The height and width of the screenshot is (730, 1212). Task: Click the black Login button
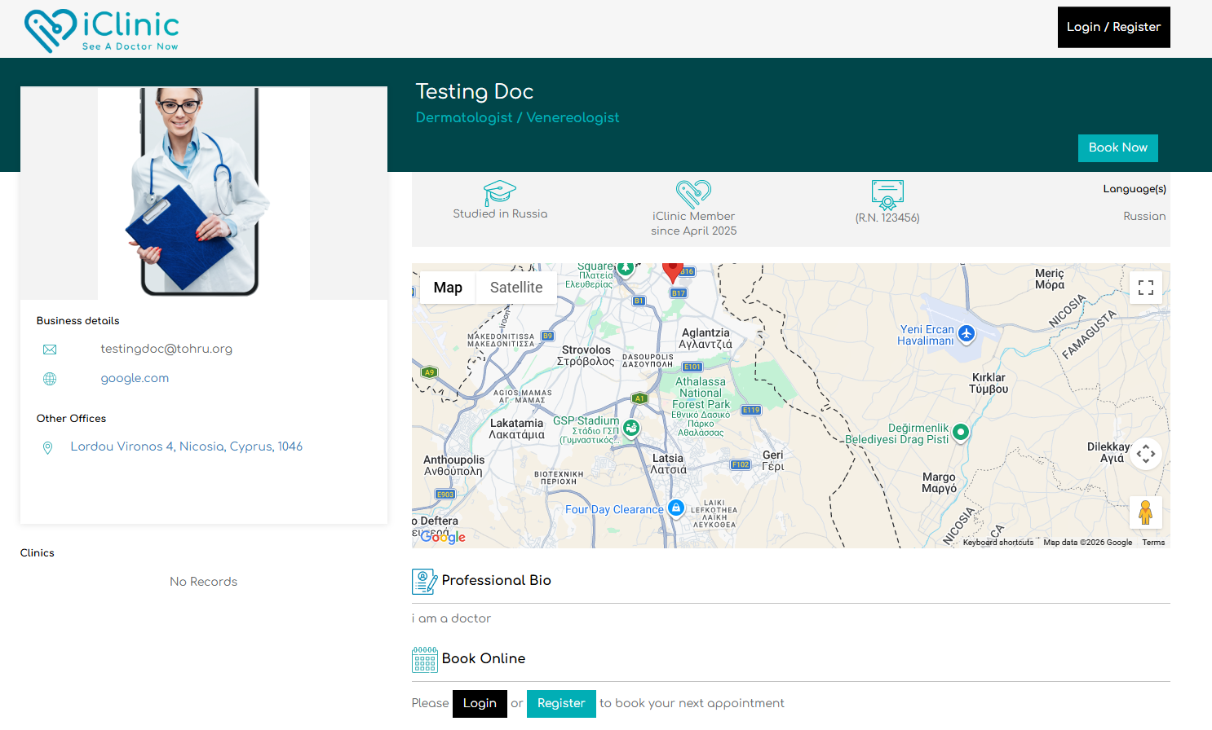point(480,703)
